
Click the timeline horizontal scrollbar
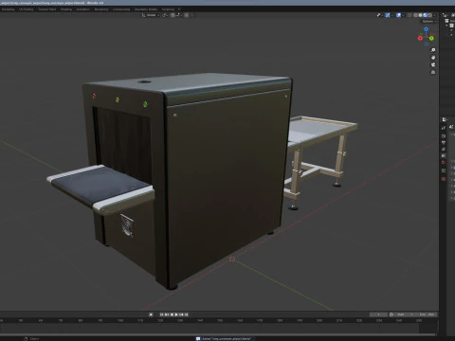[218, 334]
